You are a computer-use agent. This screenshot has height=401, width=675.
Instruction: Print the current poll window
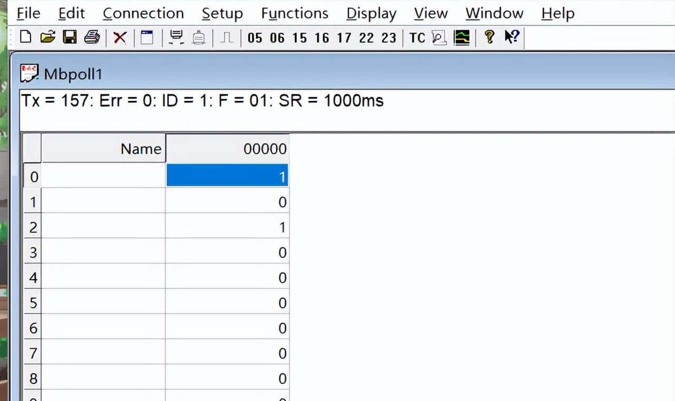(92, 37)
